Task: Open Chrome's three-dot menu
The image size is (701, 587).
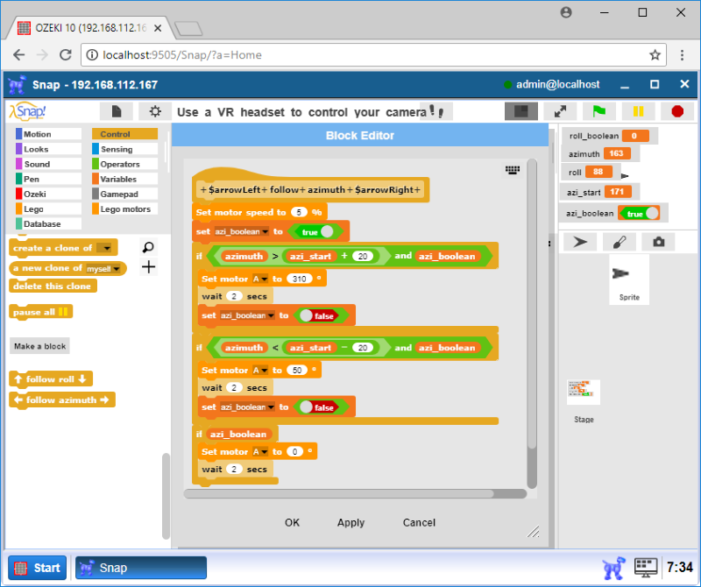Action: click(682, 55)
